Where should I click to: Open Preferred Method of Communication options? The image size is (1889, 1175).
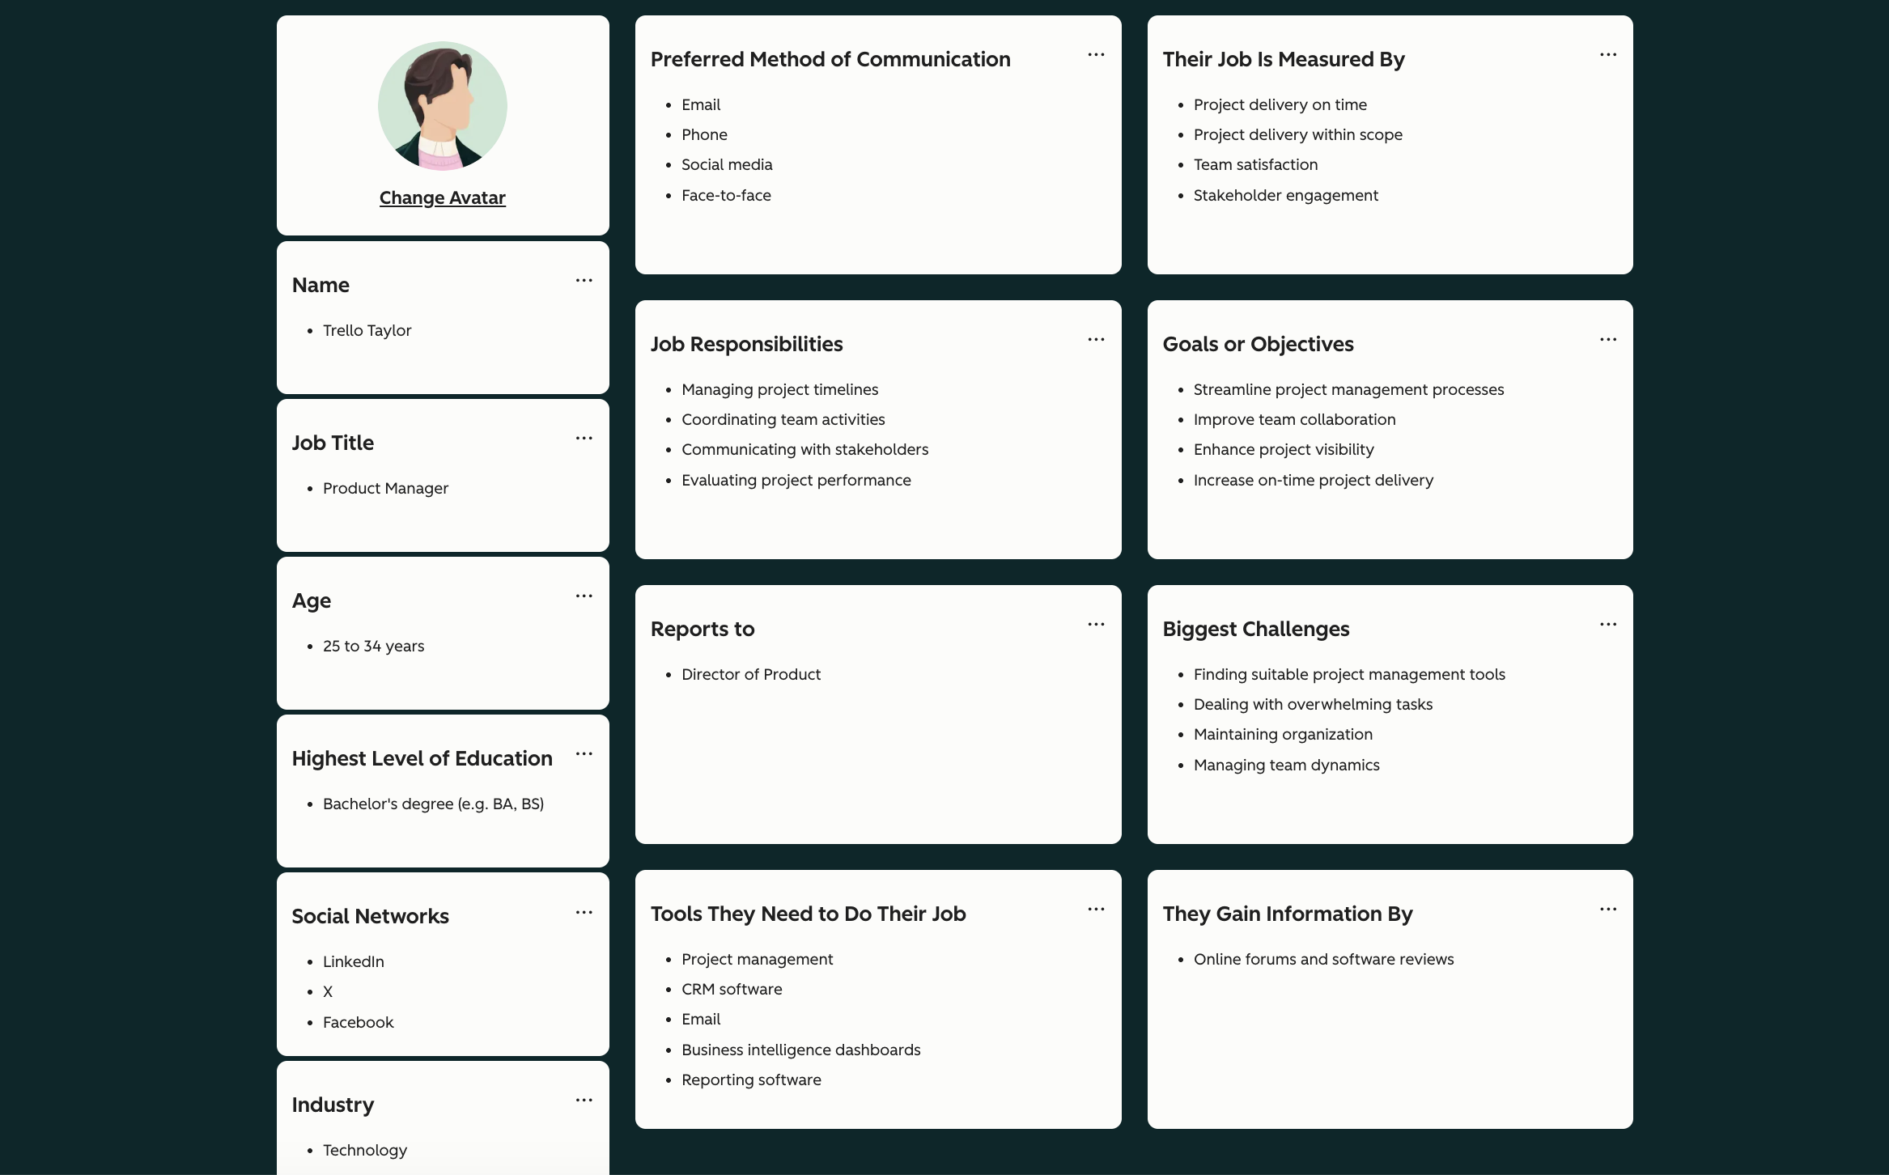coord(1096,55)
